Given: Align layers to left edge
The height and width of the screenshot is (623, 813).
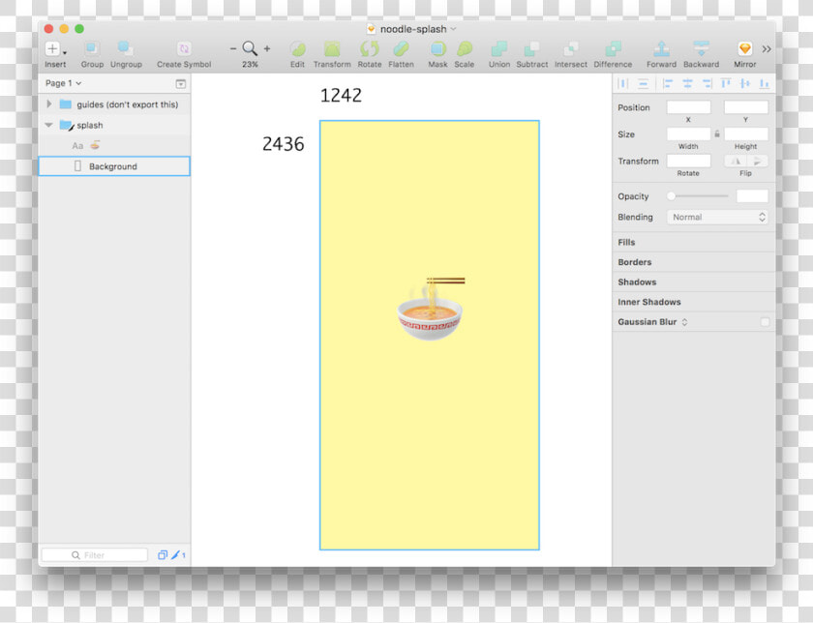Looking at the screenshot, I should coord(668,83).
